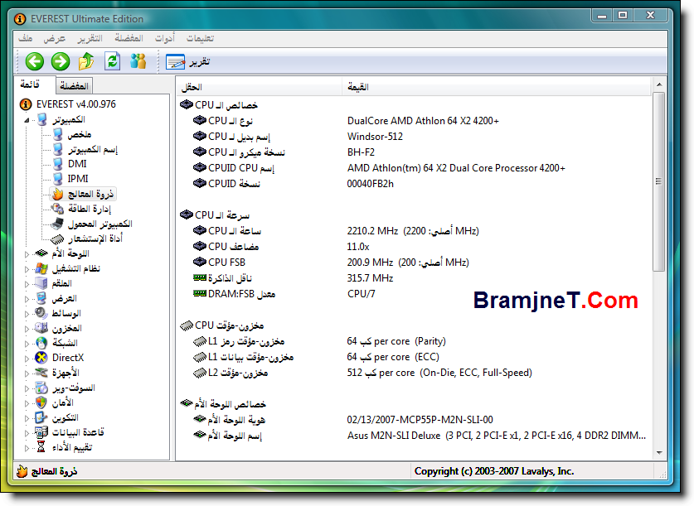The image size is (694, 506).
Task: Click the shield icon for الأمان
Action: coord(41,402)
